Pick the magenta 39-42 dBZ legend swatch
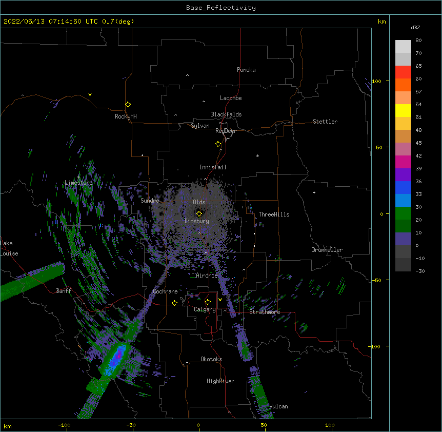This screenshot has height=432, width=442. point(403,162)
